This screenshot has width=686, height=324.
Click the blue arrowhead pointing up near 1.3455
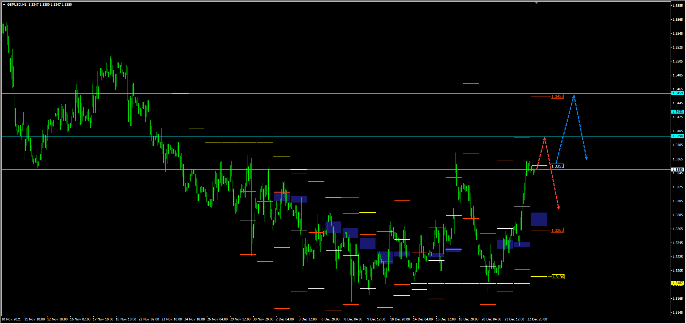click(573, 96)
